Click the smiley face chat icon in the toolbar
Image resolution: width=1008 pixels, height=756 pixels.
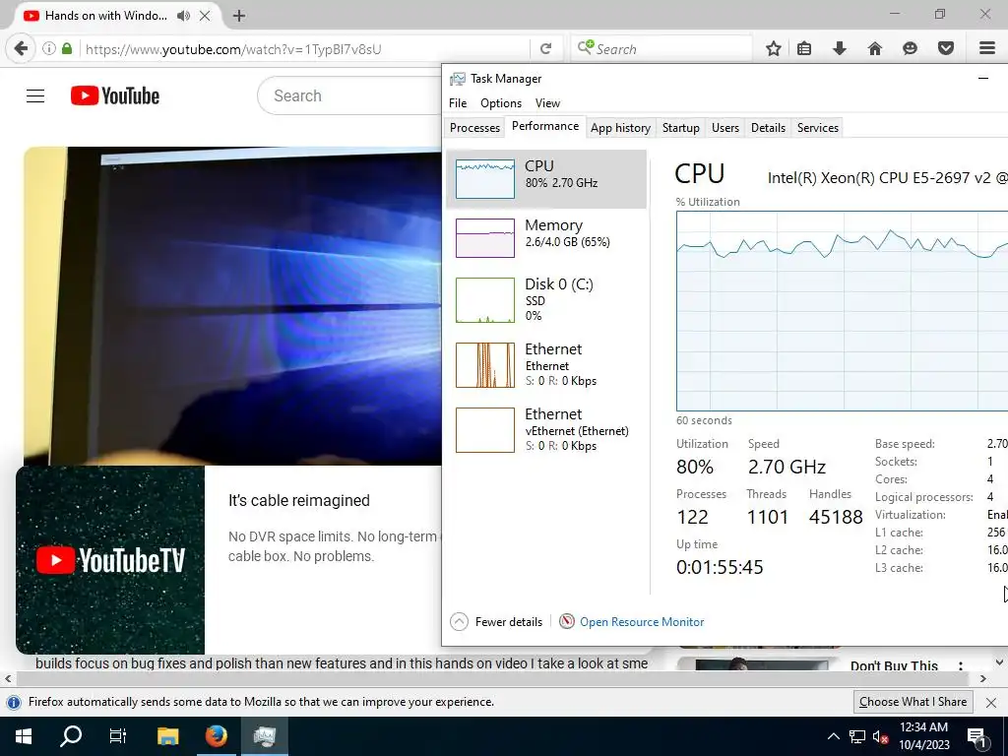[x=910, y=48]
